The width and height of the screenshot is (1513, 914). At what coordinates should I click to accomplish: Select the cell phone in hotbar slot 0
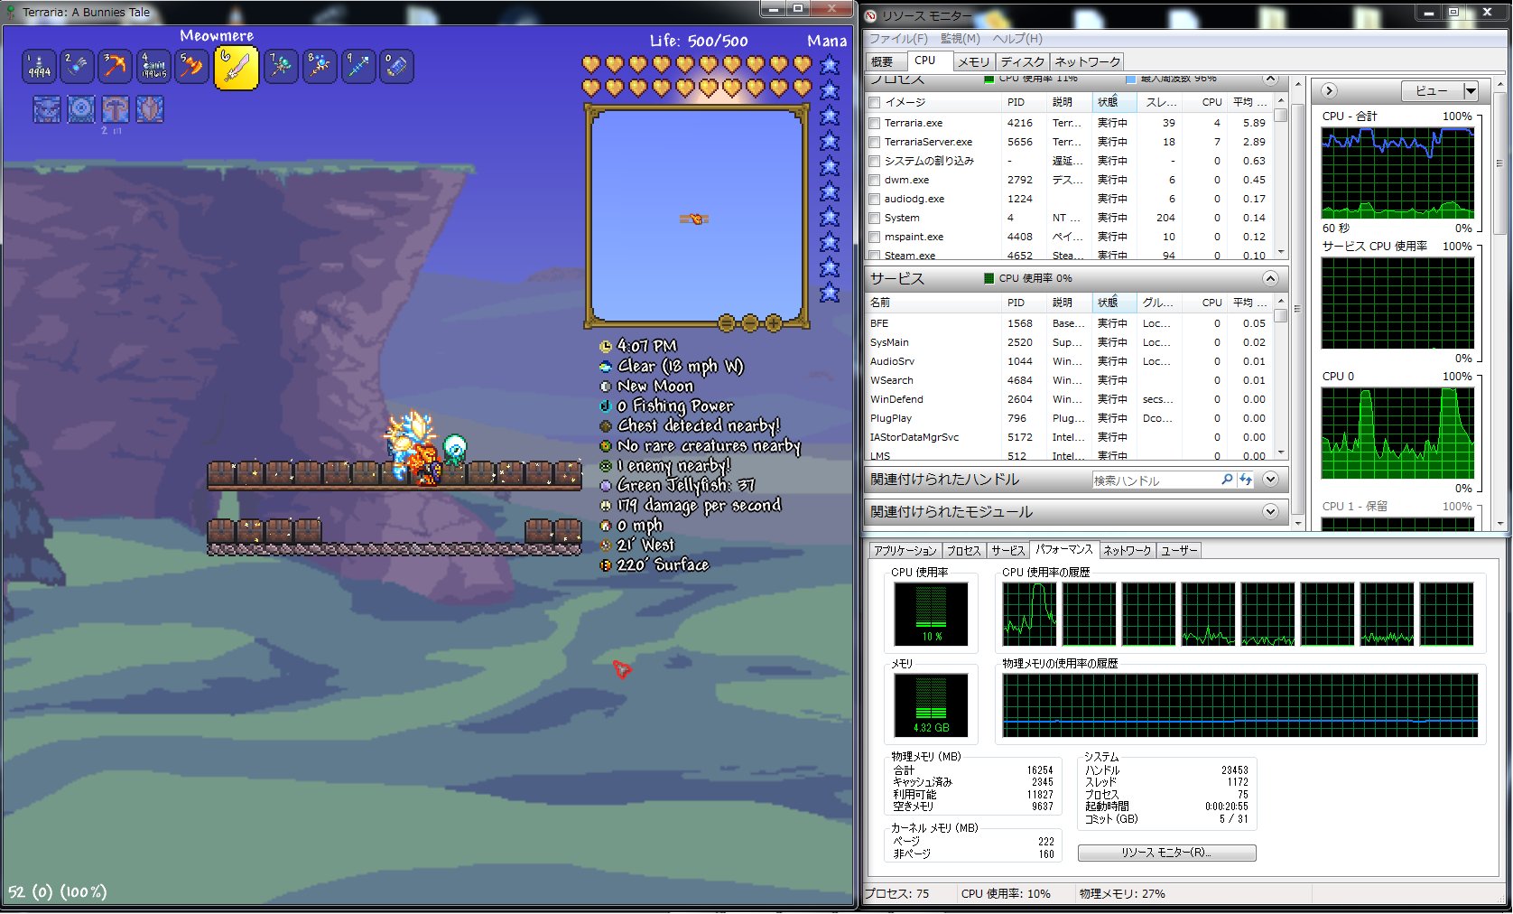point(397,67)
